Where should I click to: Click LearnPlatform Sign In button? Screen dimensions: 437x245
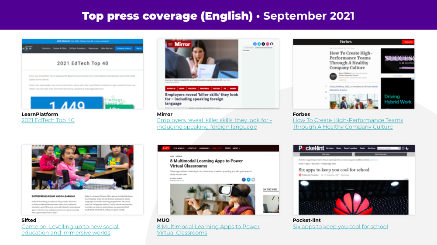(139, 48)
